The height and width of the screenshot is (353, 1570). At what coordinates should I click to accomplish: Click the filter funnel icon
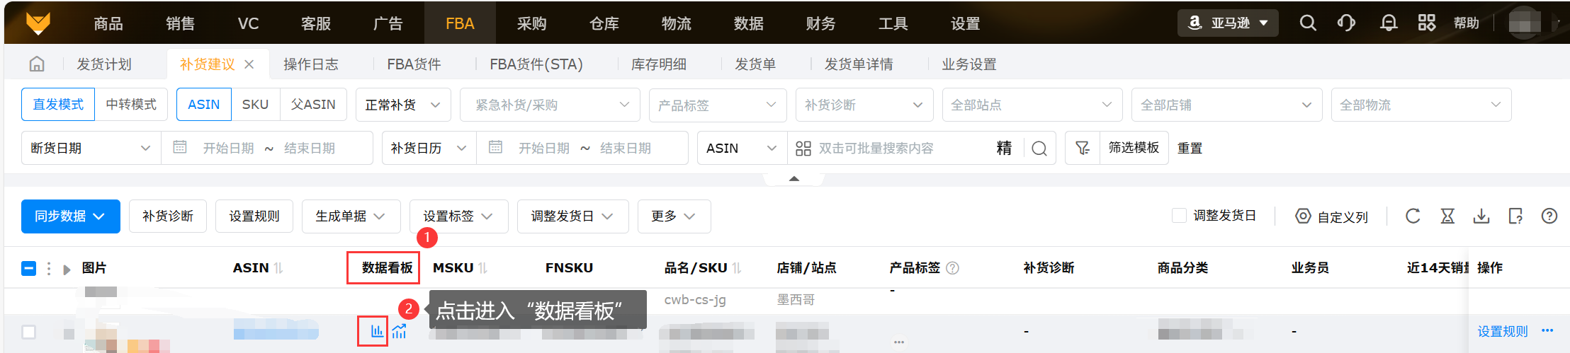(1083, 148)
